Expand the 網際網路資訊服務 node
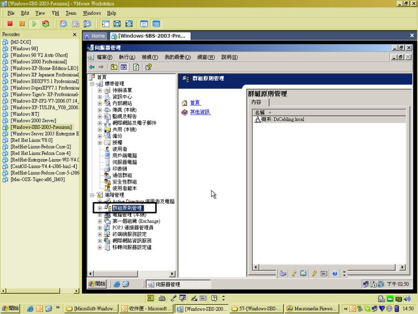Screen dimensions: 418x314 point(100,241)
